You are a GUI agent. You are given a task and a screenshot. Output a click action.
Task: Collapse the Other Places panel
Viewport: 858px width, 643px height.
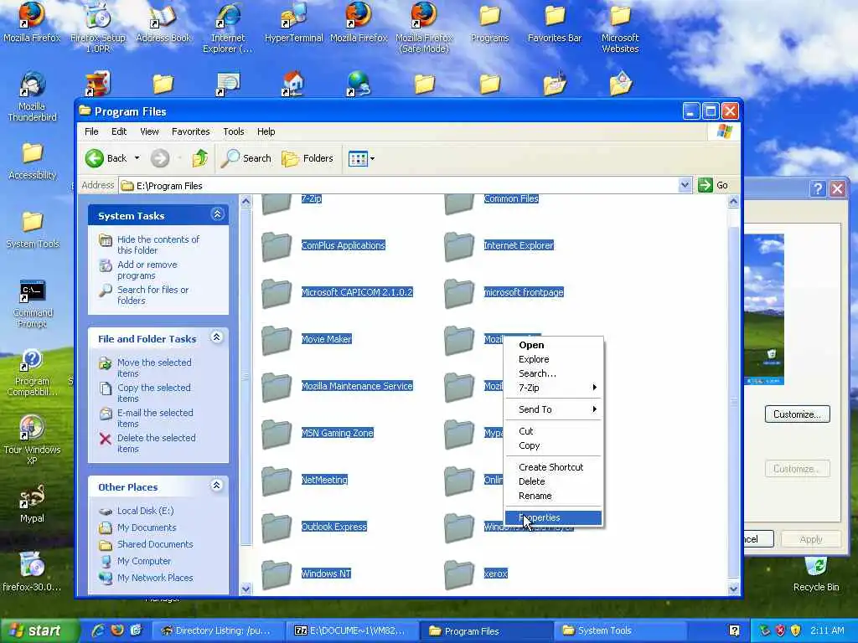pos(217,486)
